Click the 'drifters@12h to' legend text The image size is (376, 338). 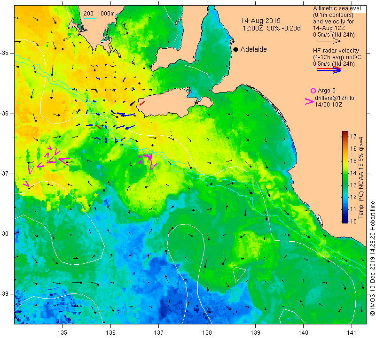tap(334, 98)
